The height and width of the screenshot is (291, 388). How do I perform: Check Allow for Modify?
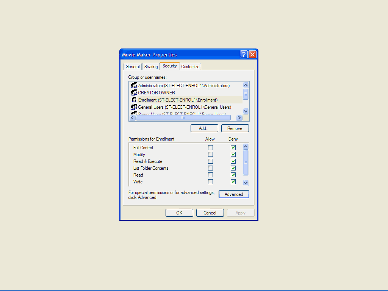tap(210, 155)
